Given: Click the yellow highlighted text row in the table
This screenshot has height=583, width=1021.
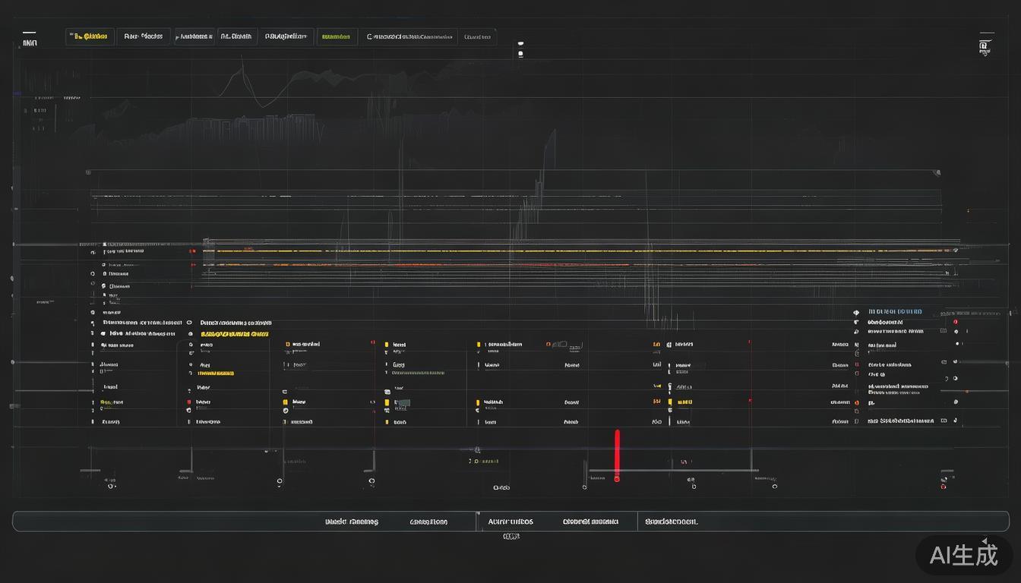Looking at the screenshot, I should (x=234, y=334).
